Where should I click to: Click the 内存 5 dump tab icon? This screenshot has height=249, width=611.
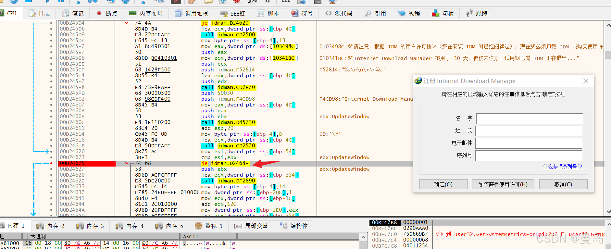[159, 226]
